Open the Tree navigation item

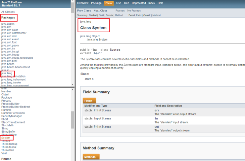point(126,3)
